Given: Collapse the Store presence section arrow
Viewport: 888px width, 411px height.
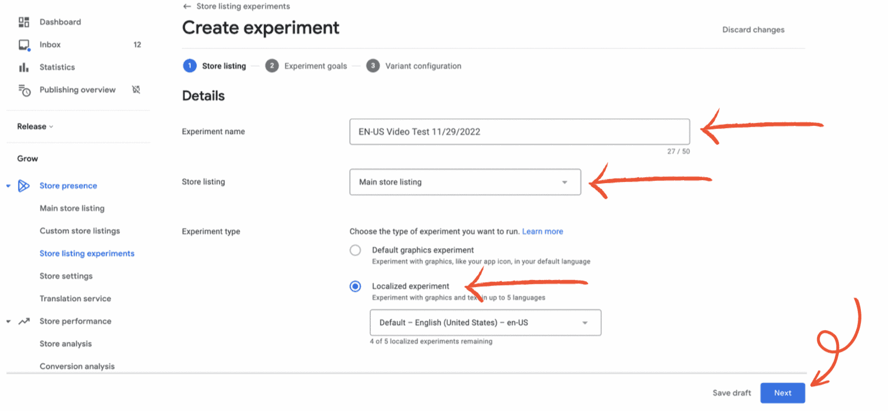Looking at the screenshot, I should point(8,186).
